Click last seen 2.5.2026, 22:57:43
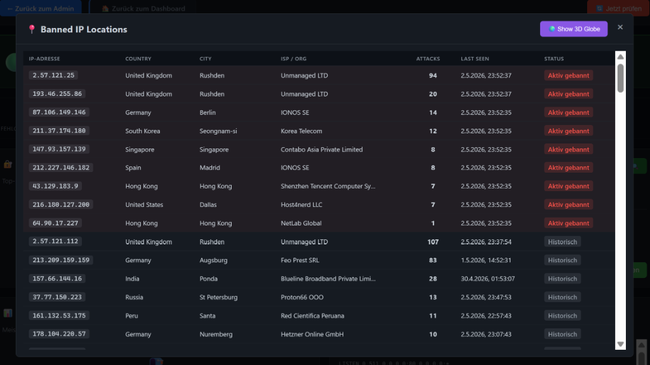The width and height of the screenshot is (650, 365). pyautogui.click(x=486, y=315)
